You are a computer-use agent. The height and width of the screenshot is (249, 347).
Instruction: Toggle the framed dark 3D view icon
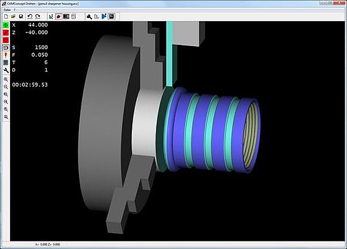pyautogui.click(x=112, y=17)
